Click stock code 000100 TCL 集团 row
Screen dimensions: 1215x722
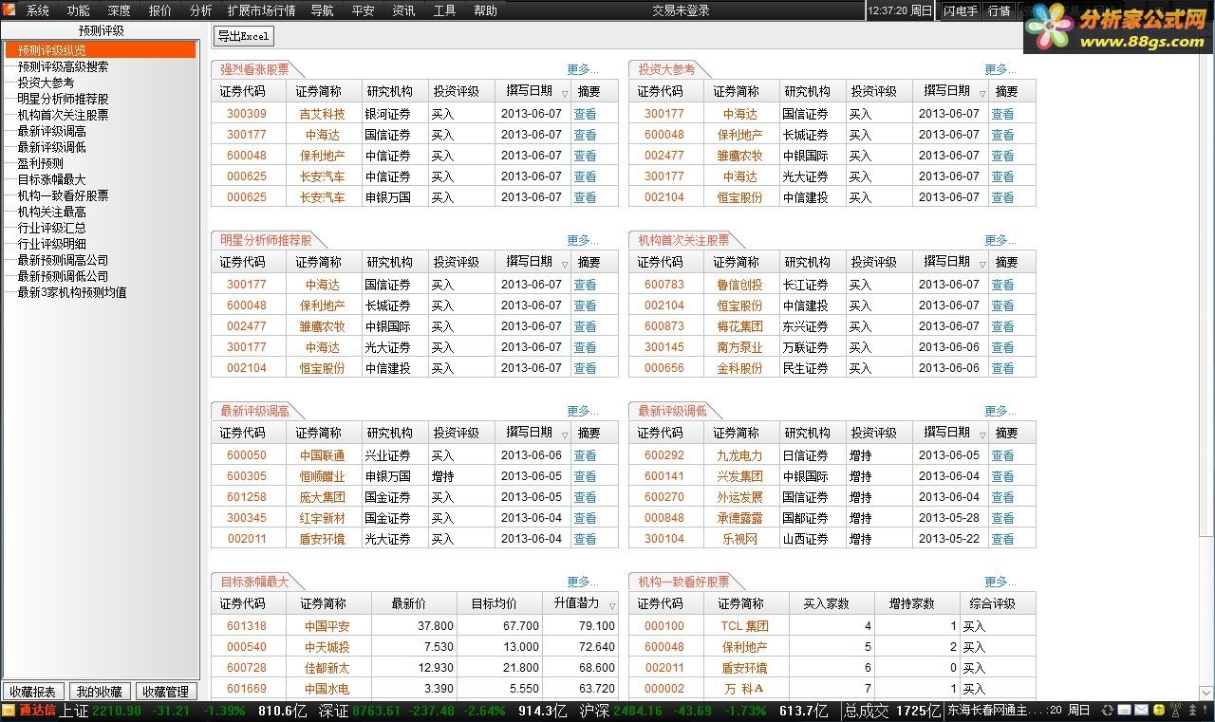pyautogui.click(x=664, y=626)
